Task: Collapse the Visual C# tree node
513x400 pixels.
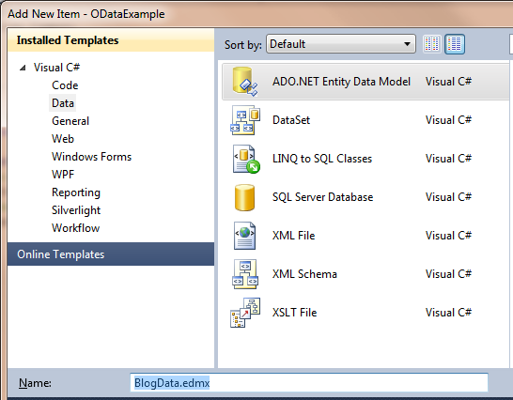Action: (x=23, y=68)
